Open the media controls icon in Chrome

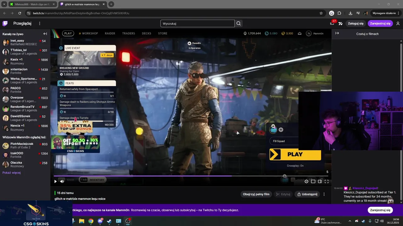(358, 13)
